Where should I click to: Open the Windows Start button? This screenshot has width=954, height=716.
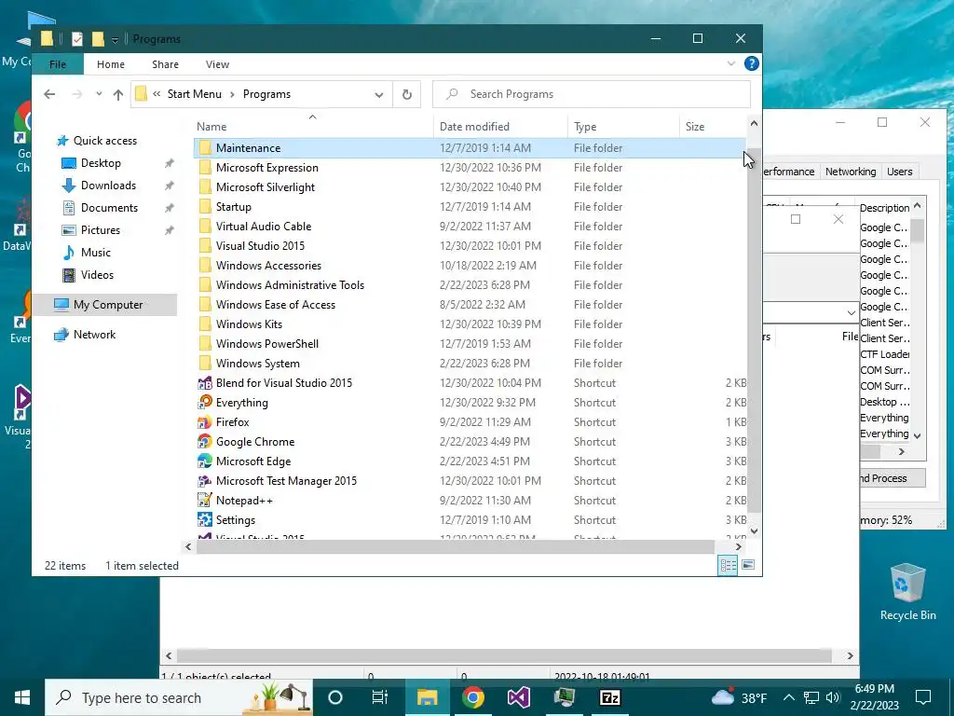[22, 697]
